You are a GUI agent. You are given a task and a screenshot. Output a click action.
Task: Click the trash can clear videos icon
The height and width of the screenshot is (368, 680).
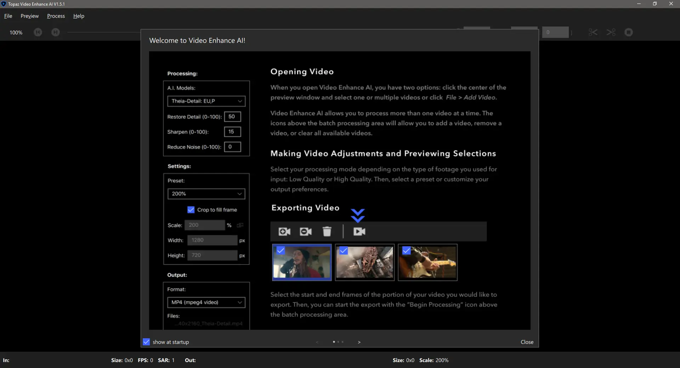coord(327,231)
